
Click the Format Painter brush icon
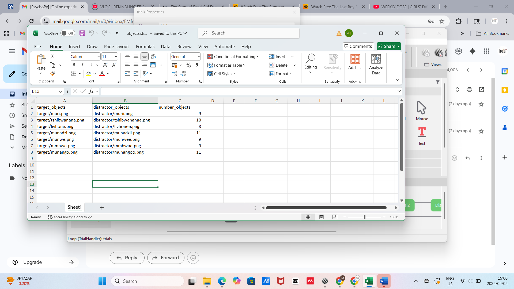[52, 74]
